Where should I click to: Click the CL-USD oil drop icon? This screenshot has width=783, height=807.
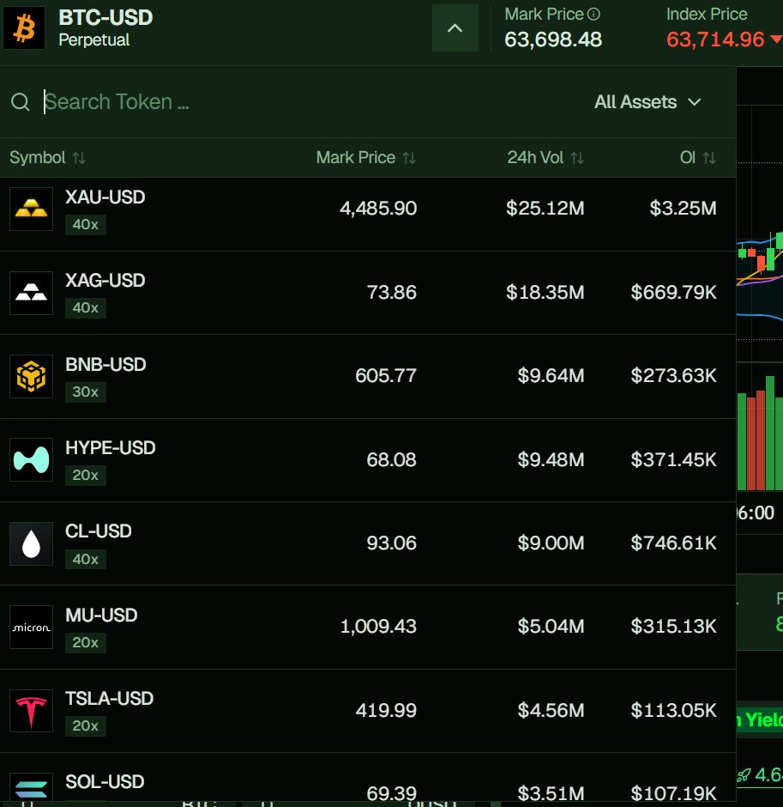click(32, 543)
